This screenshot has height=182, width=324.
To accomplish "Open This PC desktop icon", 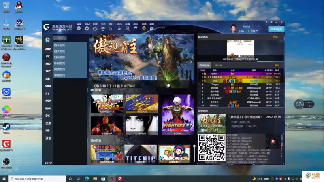I will pos(6,24).
